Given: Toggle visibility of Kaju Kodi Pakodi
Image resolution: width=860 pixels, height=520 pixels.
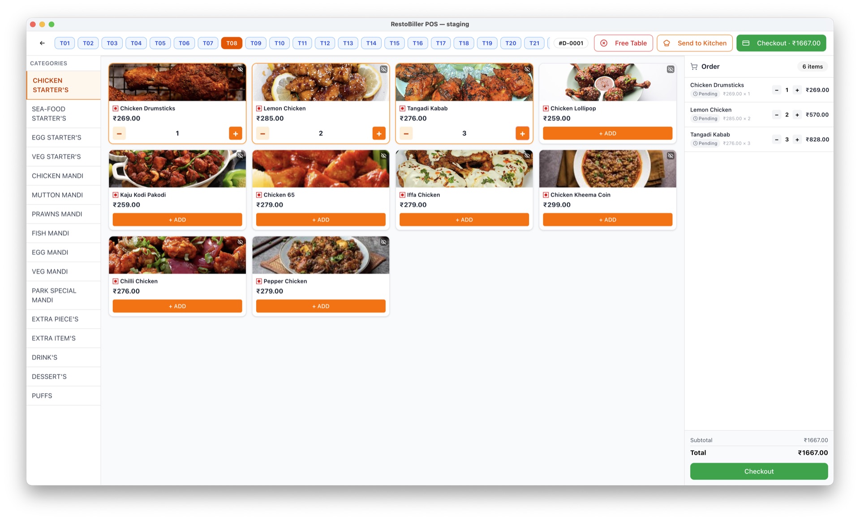Looking at the screenshot, I should tap(241, 156).
